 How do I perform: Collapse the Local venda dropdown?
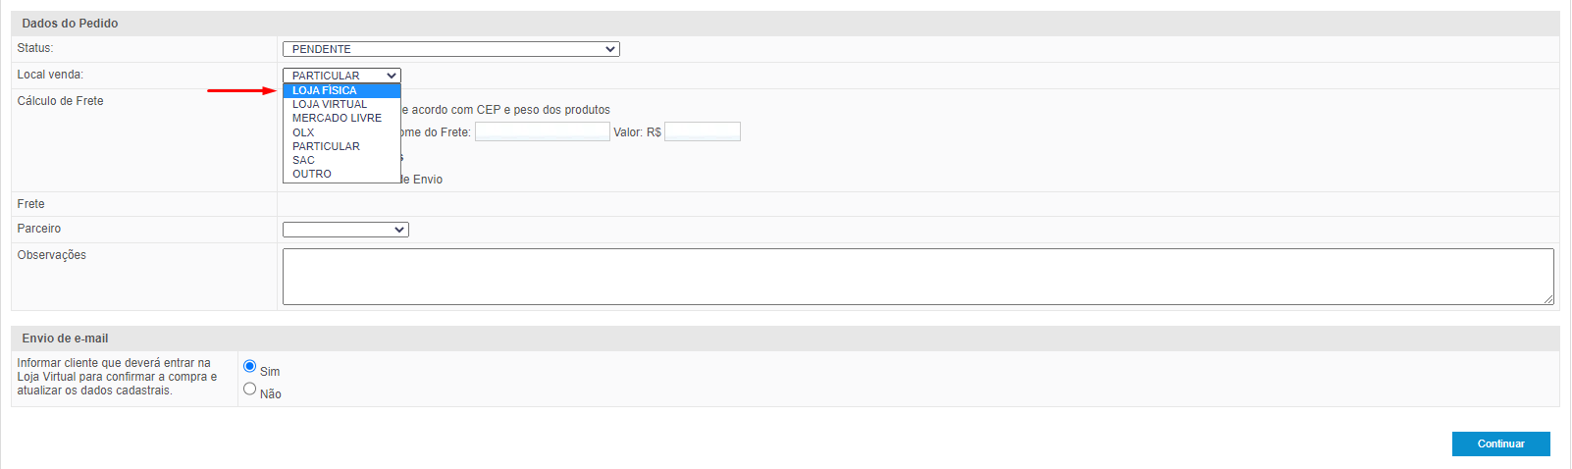tap(341, 76)
